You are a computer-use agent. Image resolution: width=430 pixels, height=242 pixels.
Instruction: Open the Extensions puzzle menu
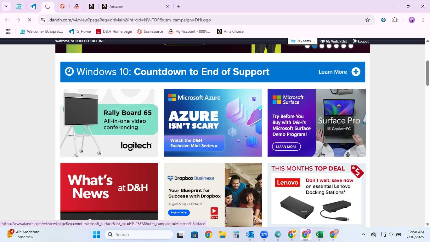395,20
